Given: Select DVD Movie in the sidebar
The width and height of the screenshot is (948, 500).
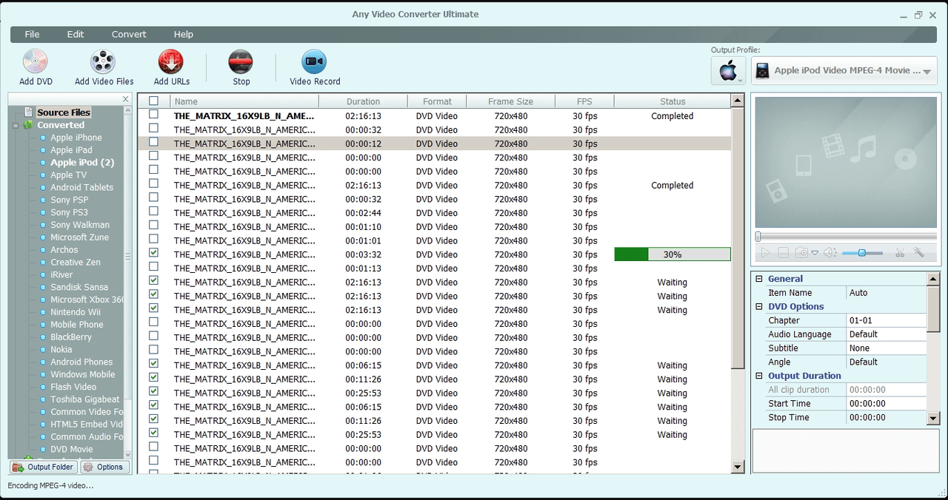Looking at the screenshot, I should click(x=72, y=449).
